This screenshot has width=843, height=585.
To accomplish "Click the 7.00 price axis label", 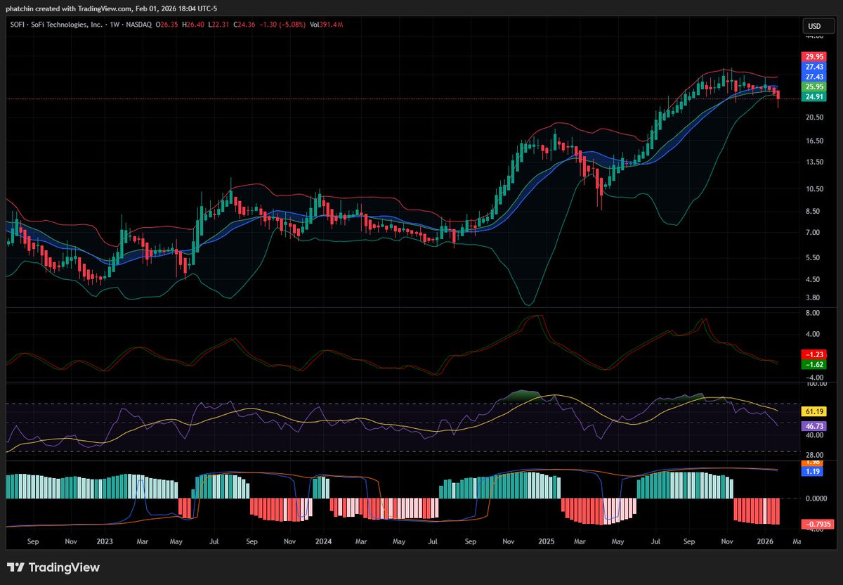I will coord(813,232).
